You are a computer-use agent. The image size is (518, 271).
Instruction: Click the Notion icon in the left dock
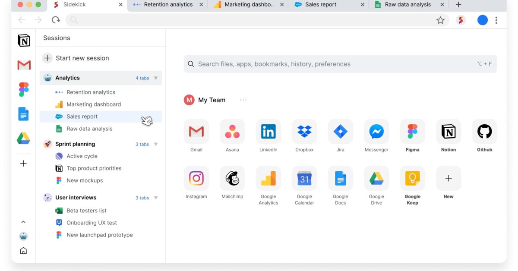point(23,40)
